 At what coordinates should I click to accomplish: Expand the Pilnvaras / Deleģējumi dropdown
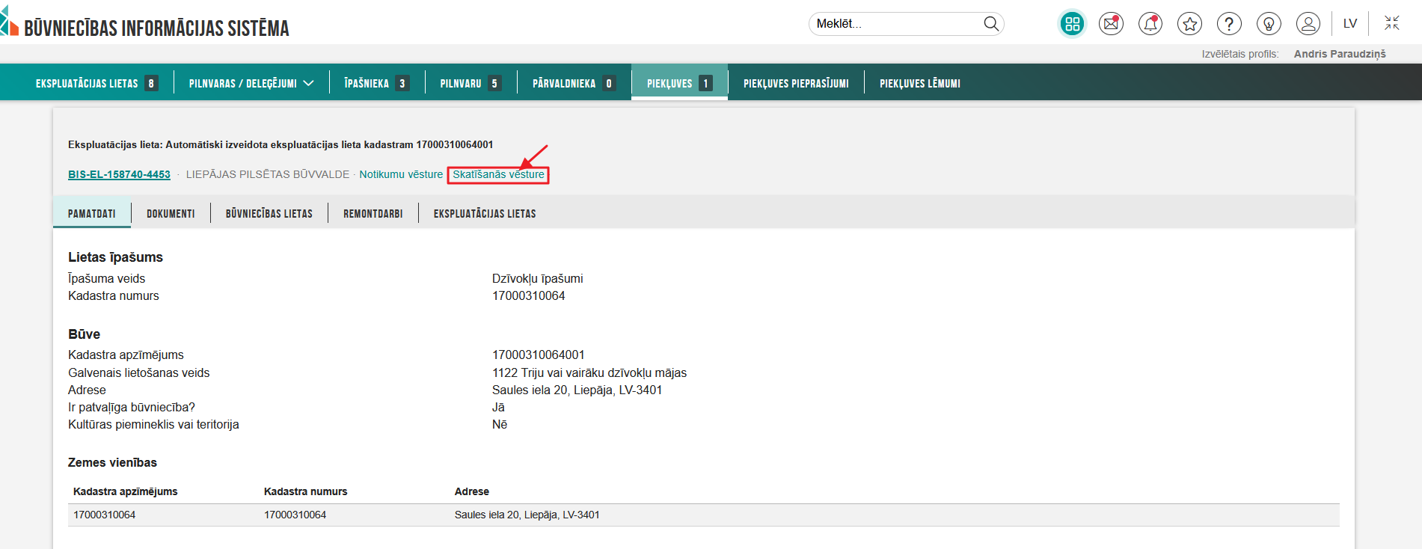[251, 83]
